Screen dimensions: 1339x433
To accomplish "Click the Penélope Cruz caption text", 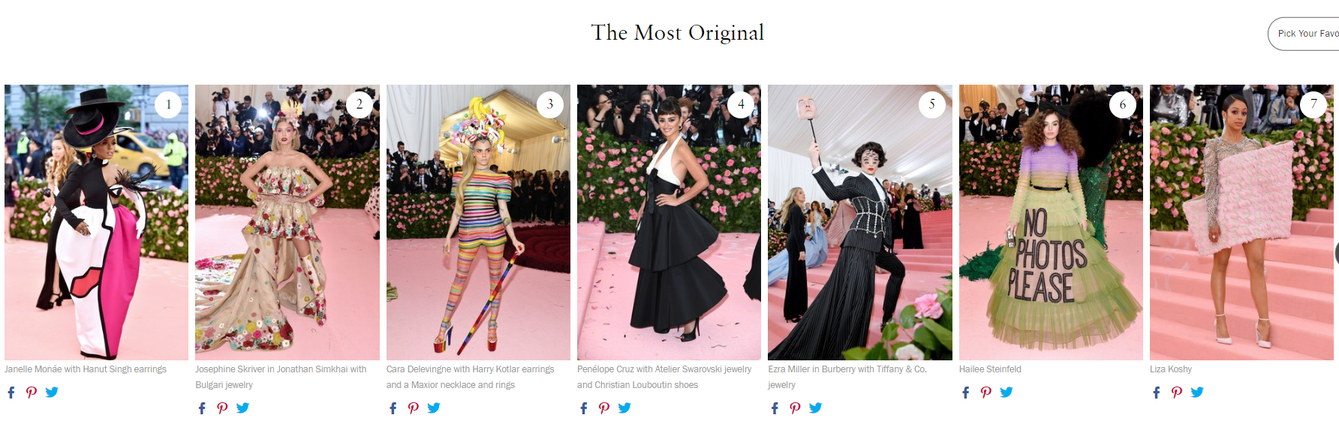I will pos(664,377).
